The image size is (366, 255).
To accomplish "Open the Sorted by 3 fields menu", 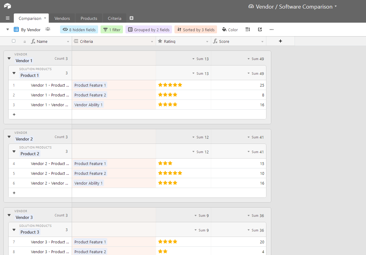I will click(196, 30).
